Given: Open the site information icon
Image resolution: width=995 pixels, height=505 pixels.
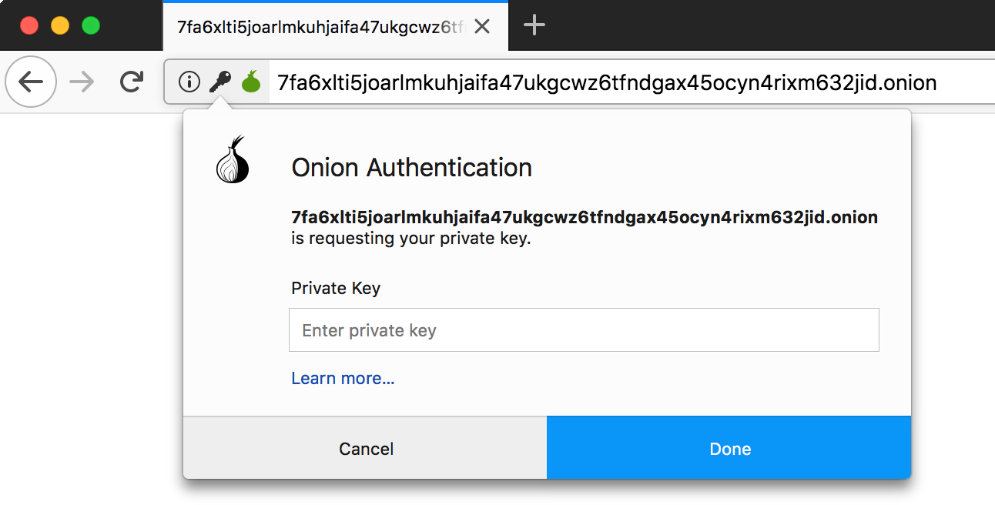Looking at the screenshot, I should point(189,82).
